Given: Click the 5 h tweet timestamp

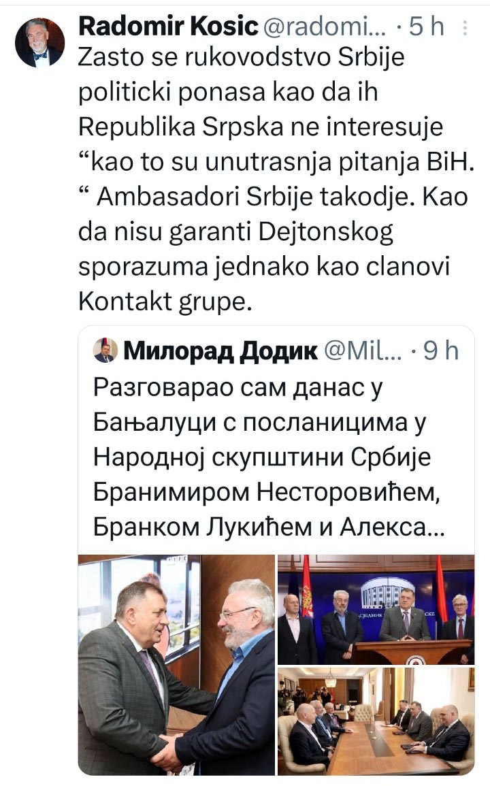Looking at the screenshot, I should 427,27.
